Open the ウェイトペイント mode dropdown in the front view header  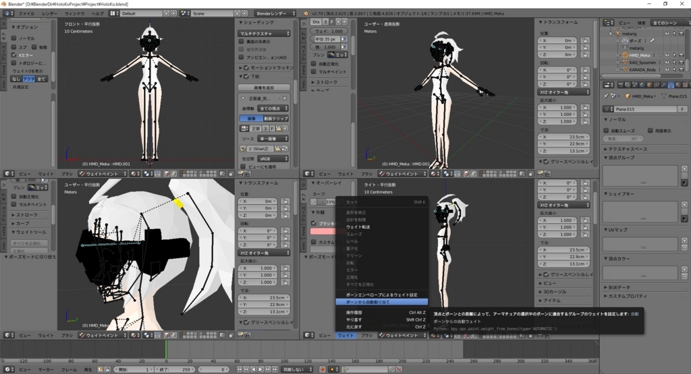[x=103, y=174]
